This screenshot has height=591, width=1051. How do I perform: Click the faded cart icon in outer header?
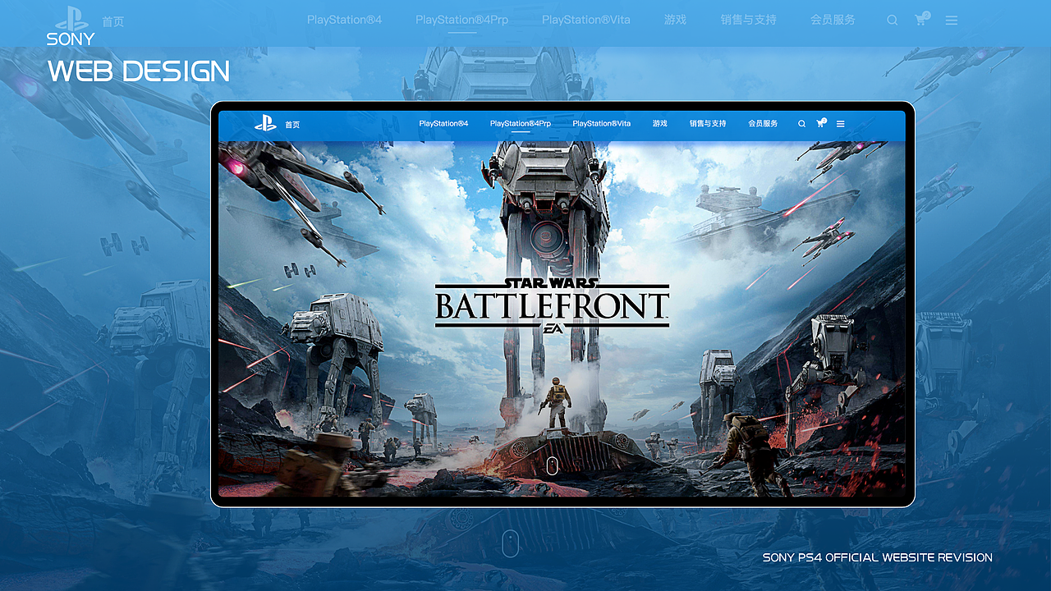922,18
